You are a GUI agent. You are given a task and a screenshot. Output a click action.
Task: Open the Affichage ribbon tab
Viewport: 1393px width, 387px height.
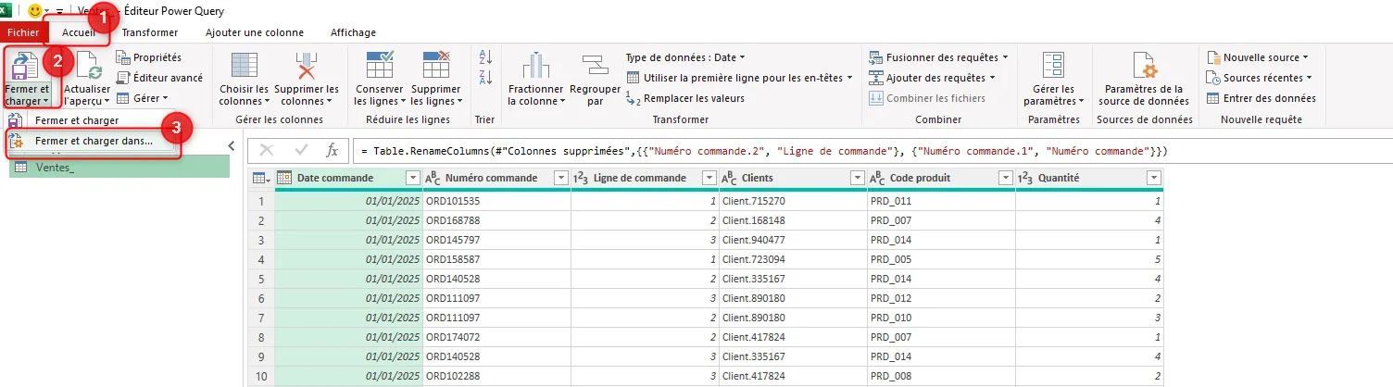click(x=353, y=32)
